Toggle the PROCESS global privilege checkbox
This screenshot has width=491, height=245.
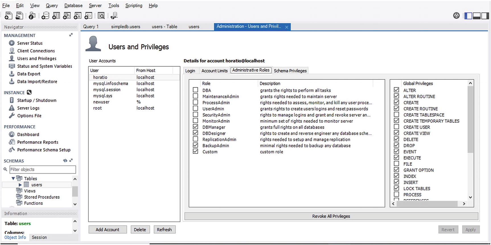[397, 194]
